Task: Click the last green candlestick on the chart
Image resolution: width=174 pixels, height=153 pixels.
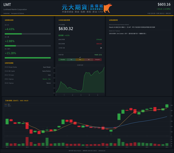Action: 167,106
